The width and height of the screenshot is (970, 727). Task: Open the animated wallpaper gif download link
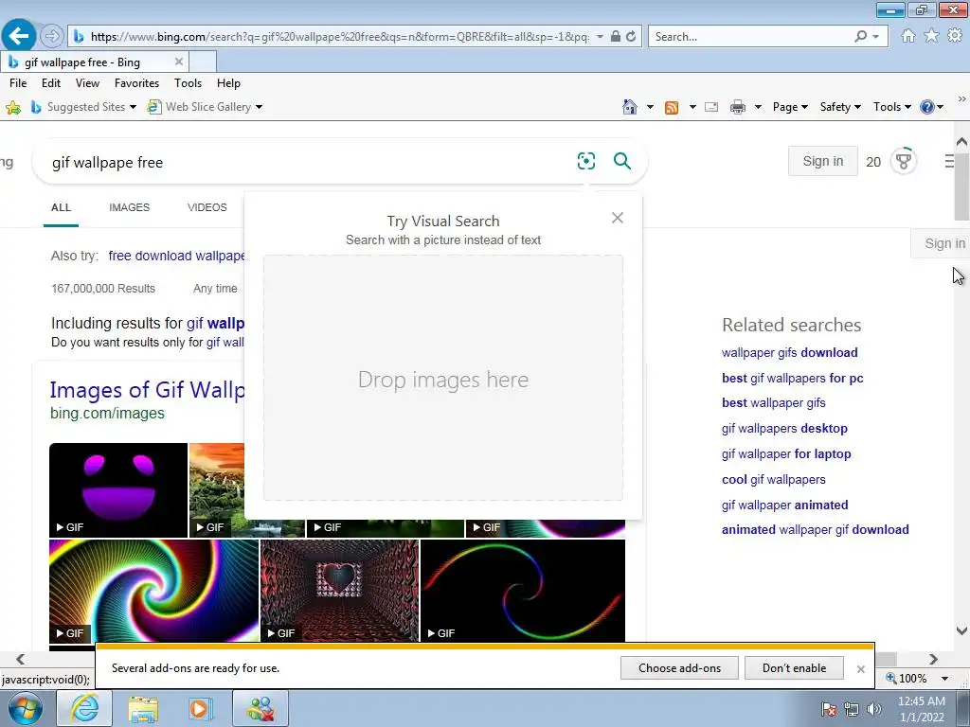(815, 530)
